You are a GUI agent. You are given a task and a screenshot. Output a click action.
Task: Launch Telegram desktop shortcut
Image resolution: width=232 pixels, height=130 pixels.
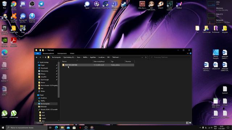41,5
